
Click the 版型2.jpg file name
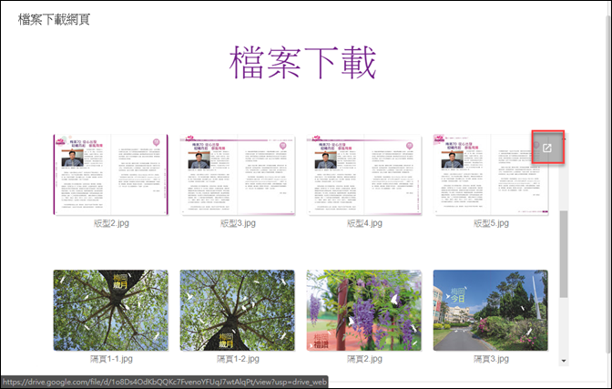click(111, 223)
